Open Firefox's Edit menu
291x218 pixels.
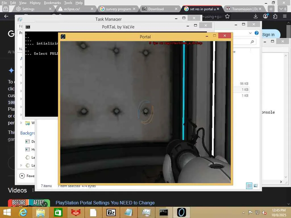coord(13,3)
